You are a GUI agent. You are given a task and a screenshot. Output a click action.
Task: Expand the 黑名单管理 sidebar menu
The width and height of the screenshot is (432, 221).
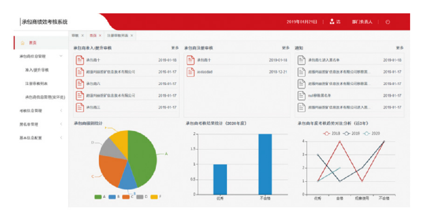(x=61, y=124)
